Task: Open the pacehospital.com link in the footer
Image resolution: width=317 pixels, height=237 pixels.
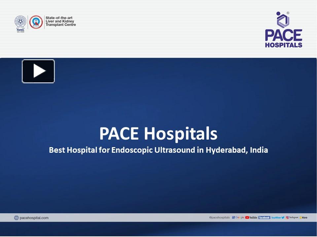Action: click(x=34, y=218)
